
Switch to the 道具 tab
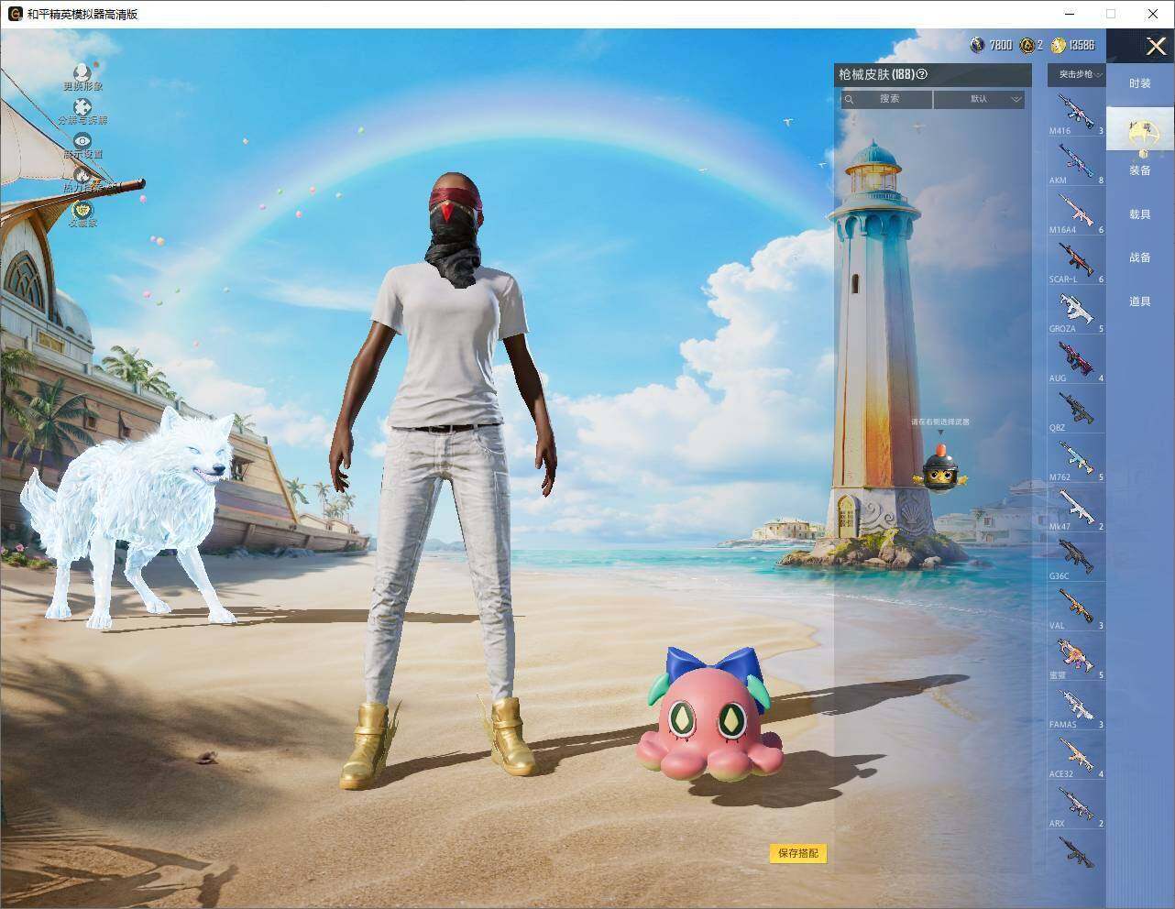click(x=1139, y=301)
